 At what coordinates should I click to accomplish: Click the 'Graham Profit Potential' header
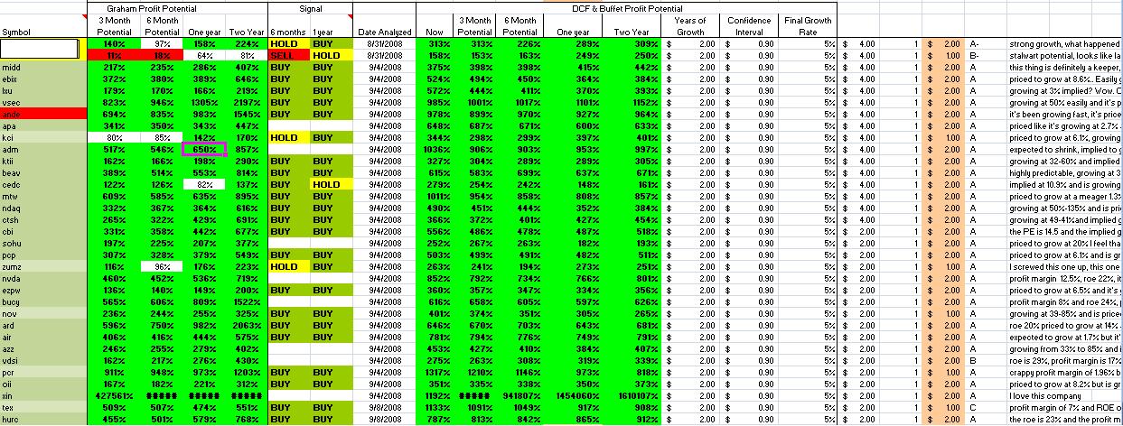point(177,7)
